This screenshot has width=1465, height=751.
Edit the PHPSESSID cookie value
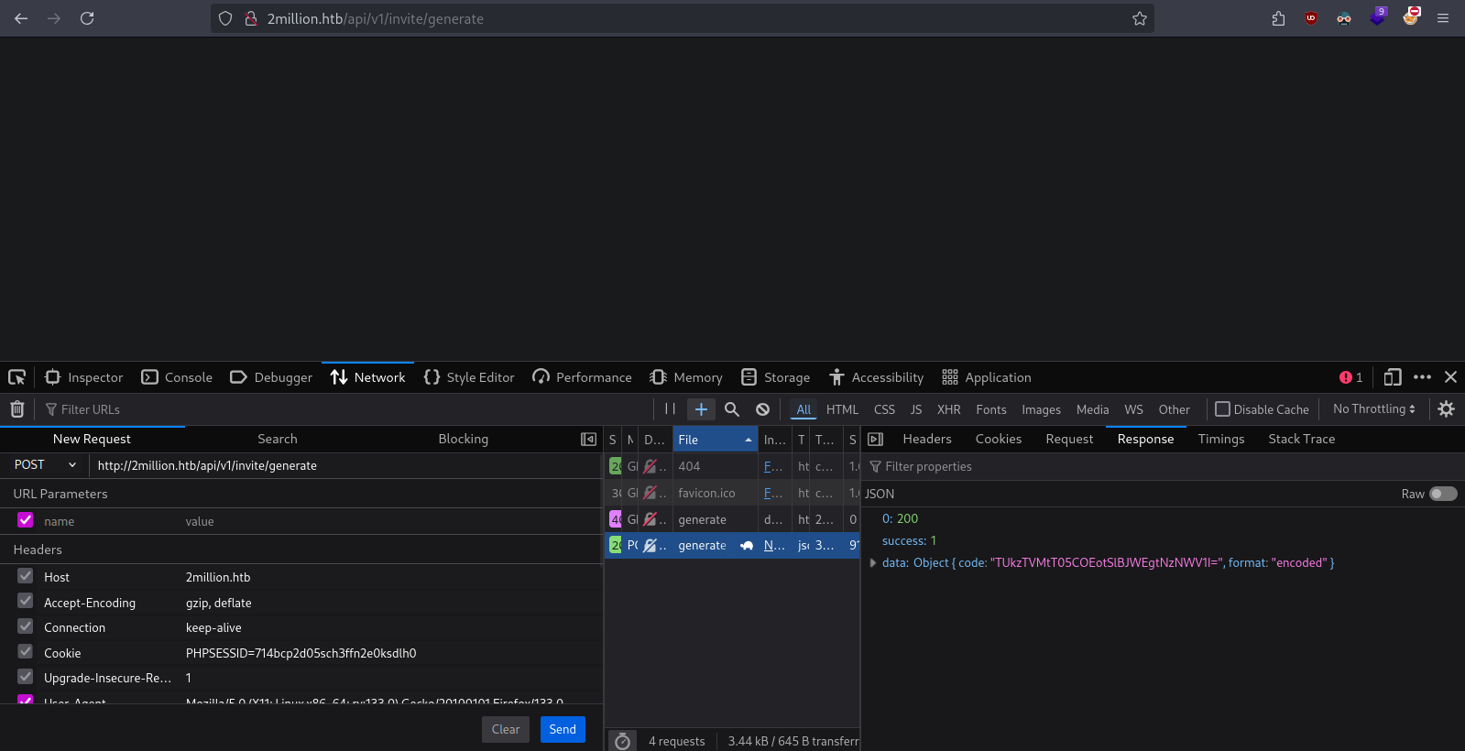click(301, 653)
